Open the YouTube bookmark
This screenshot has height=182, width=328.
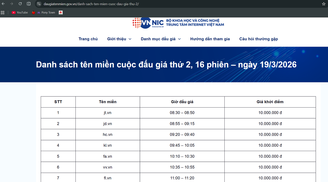tap(20, 12)
